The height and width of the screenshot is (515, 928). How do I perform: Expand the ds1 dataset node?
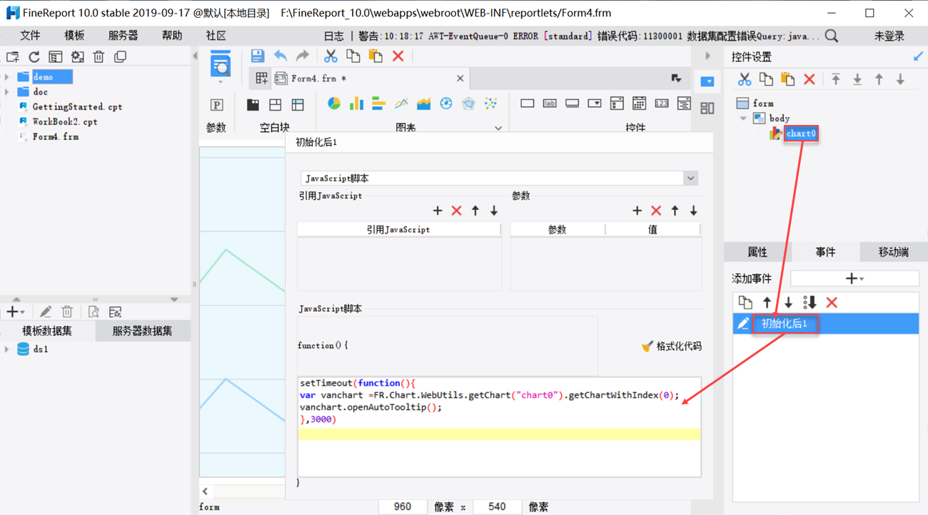tap(7, 349)
